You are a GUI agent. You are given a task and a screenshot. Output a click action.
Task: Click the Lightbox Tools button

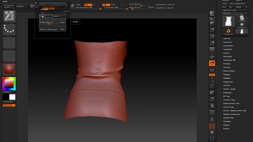pyautogui.click(x=235, y=10)
